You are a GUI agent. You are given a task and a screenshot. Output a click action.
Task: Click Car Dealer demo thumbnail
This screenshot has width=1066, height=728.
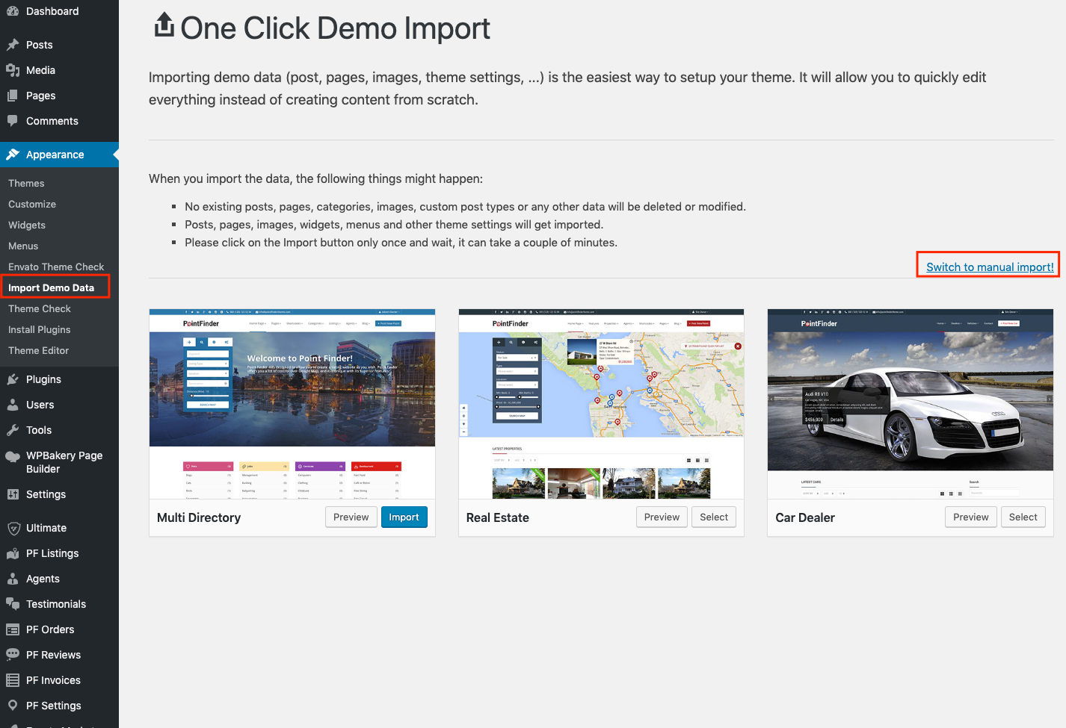coord(911,404)
